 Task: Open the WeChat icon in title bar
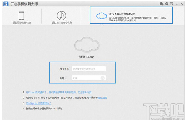pyautogui.click(x=162, y=4)
